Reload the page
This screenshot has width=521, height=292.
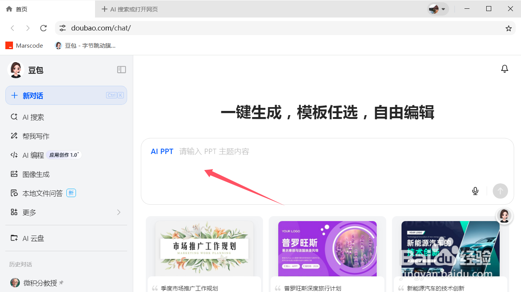[x=44, y=28]
